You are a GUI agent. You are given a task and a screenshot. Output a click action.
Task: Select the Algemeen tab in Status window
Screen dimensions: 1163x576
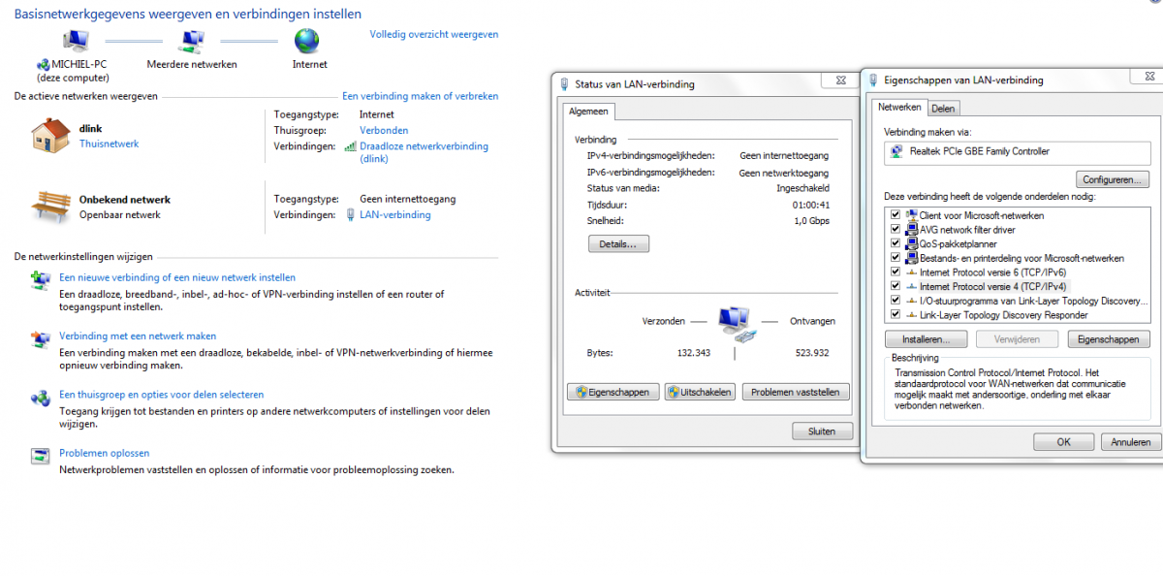pos(588,112)
